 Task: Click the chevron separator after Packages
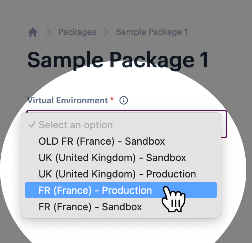(106, 32)
